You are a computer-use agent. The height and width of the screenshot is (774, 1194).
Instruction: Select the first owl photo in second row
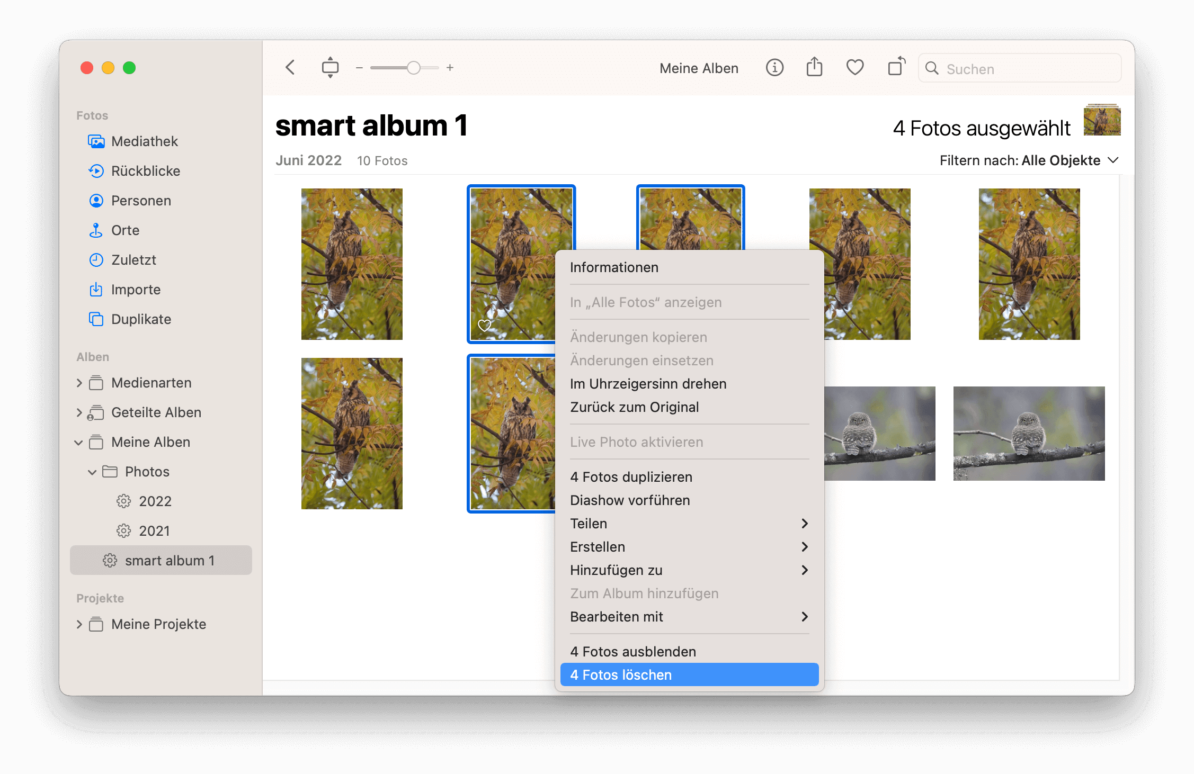tap(352, 434)
